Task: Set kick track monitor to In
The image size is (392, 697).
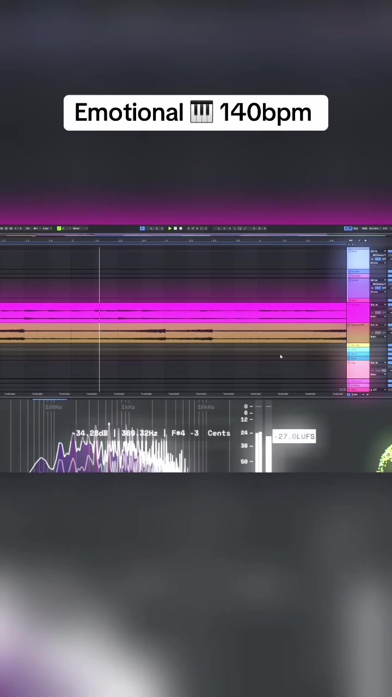Action: pos(372,259)
